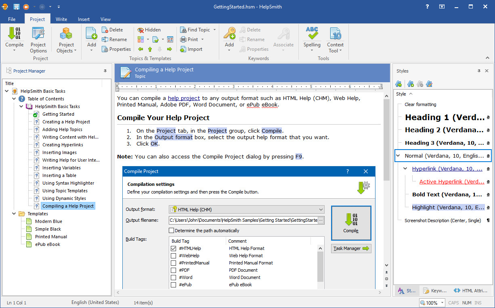
Task: Open Project Options from the ribbon
Action: pos(38,40)
